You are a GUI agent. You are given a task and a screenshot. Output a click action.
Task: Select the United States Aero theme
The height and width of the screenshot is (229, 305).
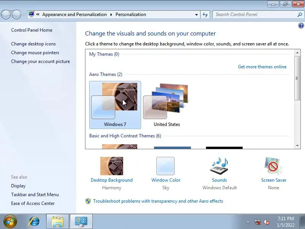pos(167,105)
